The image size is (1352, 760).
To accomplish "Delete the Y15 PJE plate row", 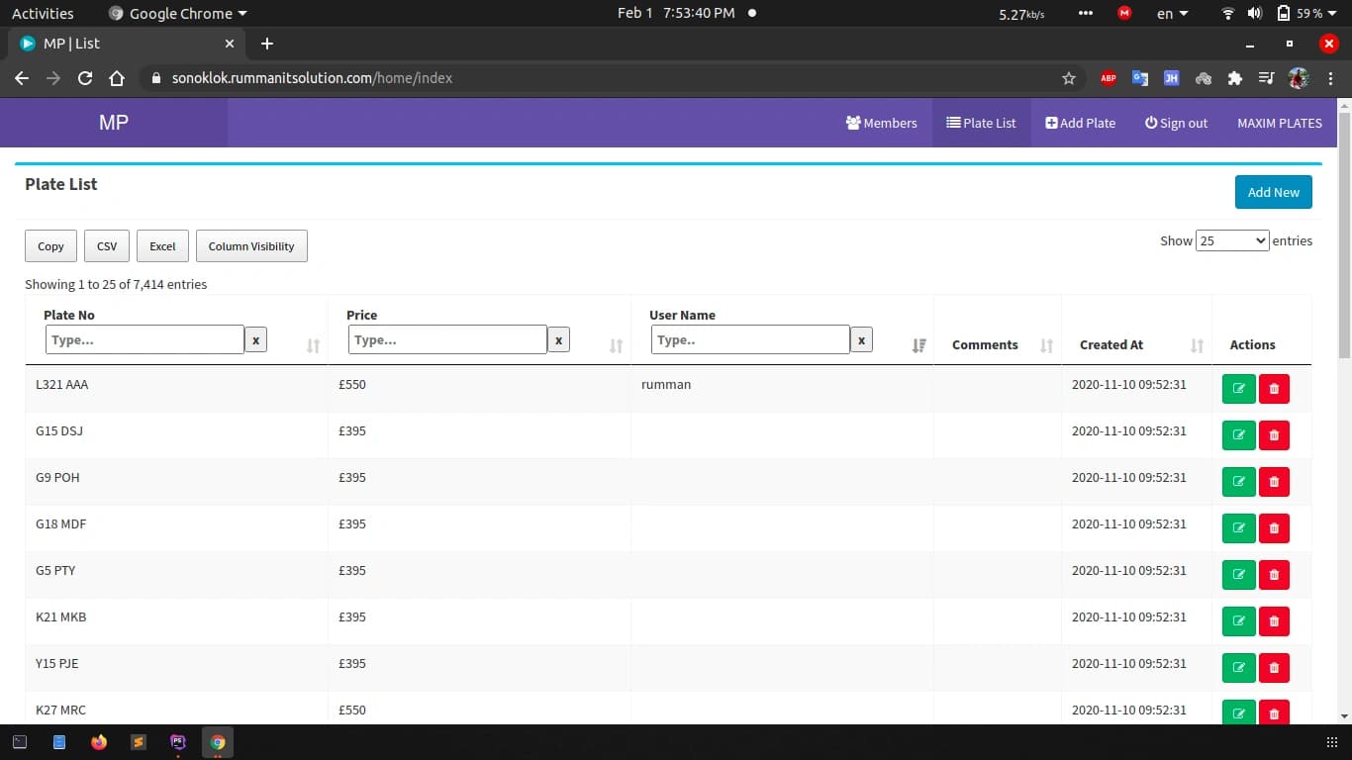I will tap(1274, 668).
